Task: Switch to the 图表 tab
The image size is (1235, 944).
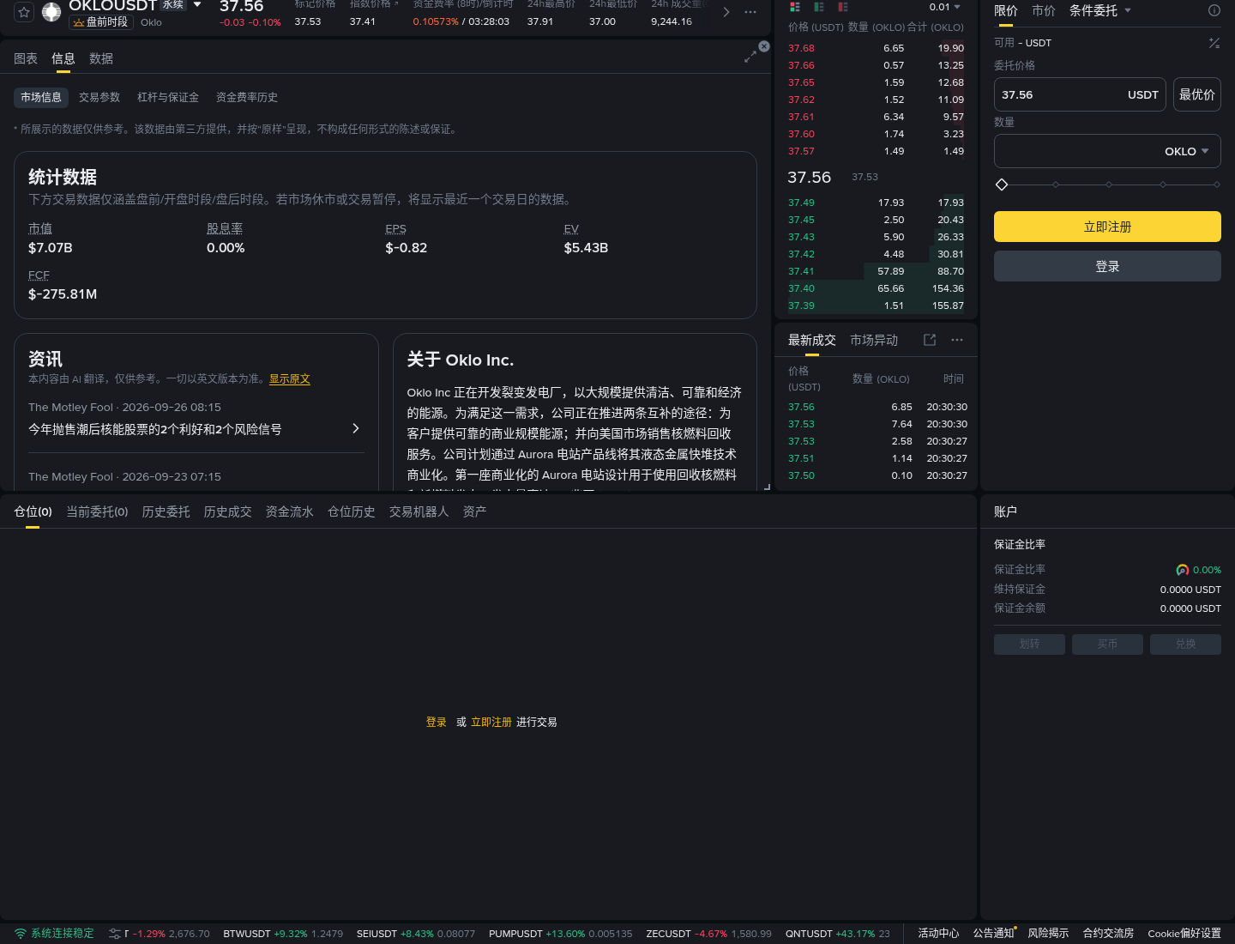Action: coord(26,58)
